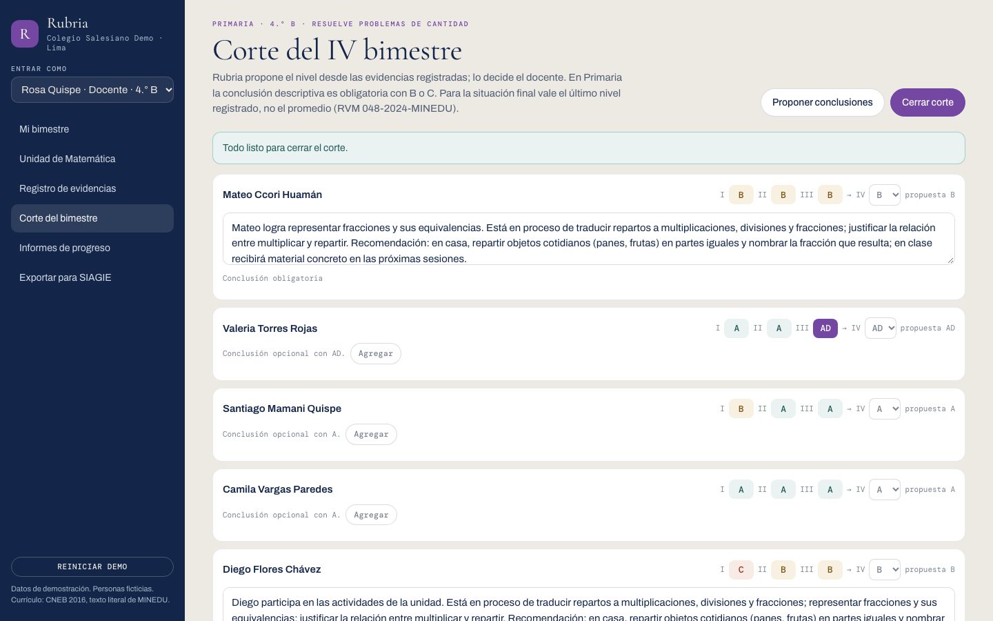Click Cerrar corte button
The width and height of the screenshot is (993, 621).
click(927, 102)
